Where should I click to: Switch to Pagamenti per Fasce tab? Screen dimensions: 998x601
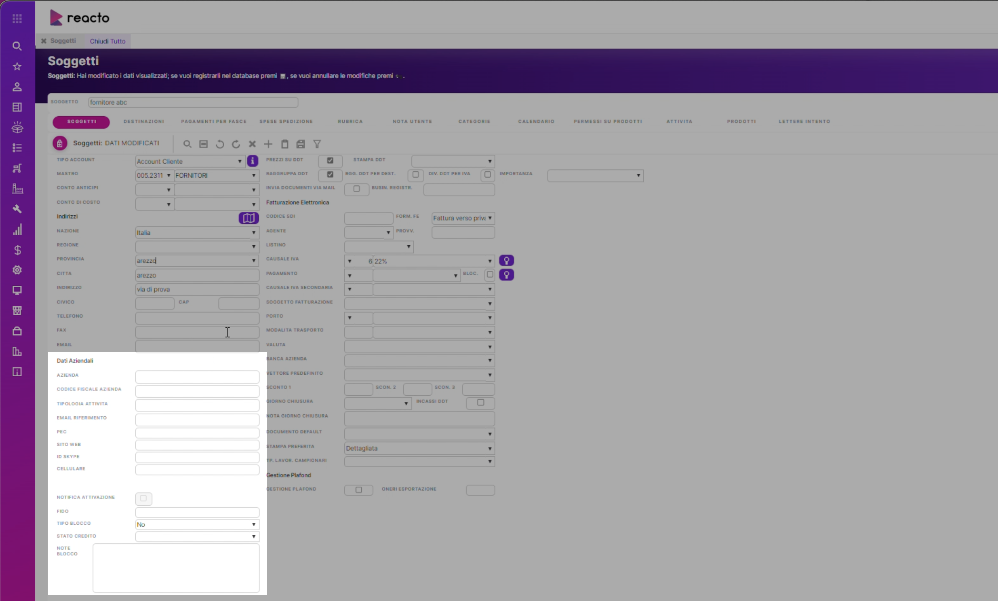[214, 121]
